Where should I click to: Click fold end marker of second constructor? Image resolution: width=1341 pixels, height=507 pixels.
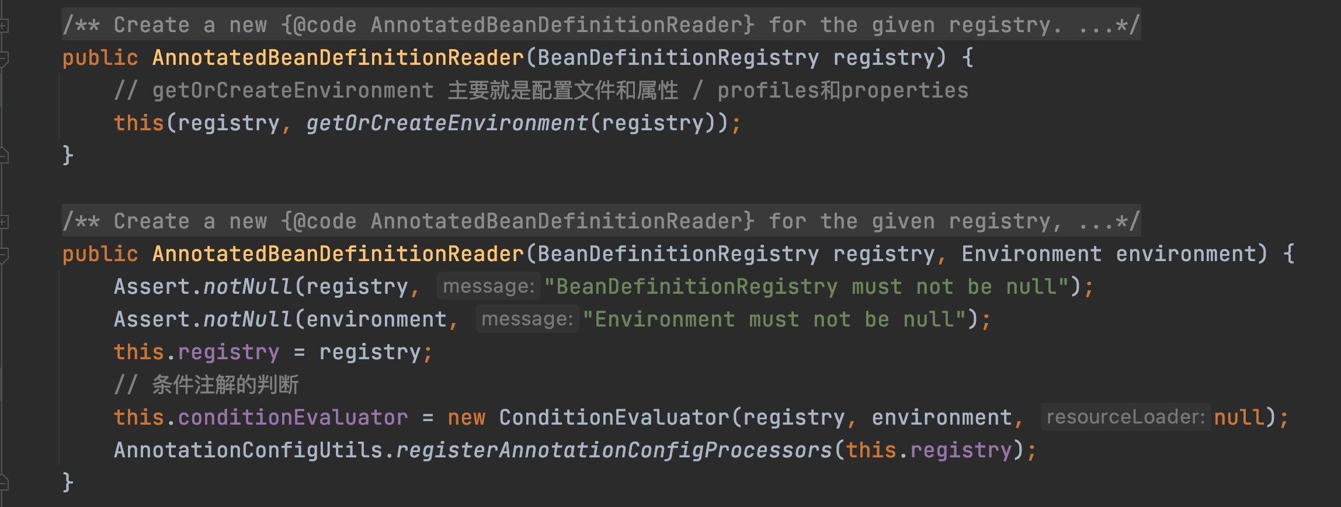click(4, 483)
